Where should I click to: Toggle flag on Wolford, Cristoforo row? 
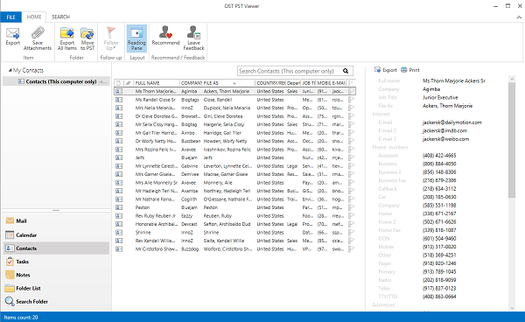[x=351, y=249]
